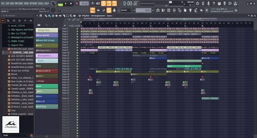
Task: Toggle the link/multilink controllers icon
Action: [109, 10]
